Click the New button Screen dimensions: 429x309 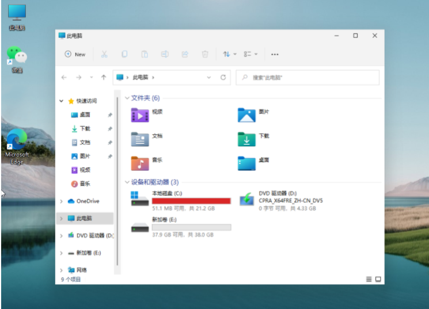point(75,54)
